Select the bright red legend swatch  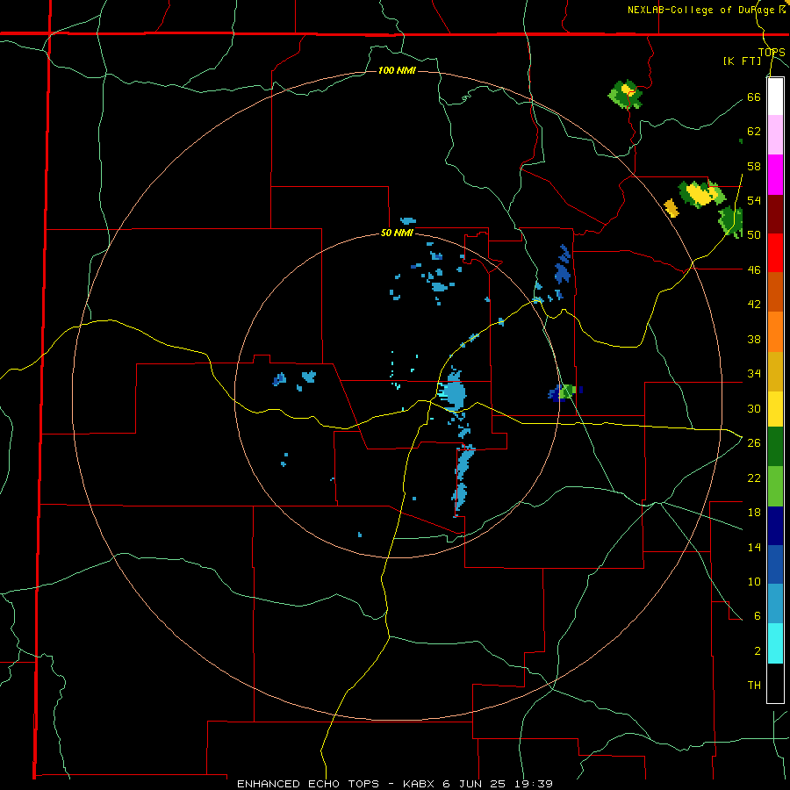pos(775,253)
